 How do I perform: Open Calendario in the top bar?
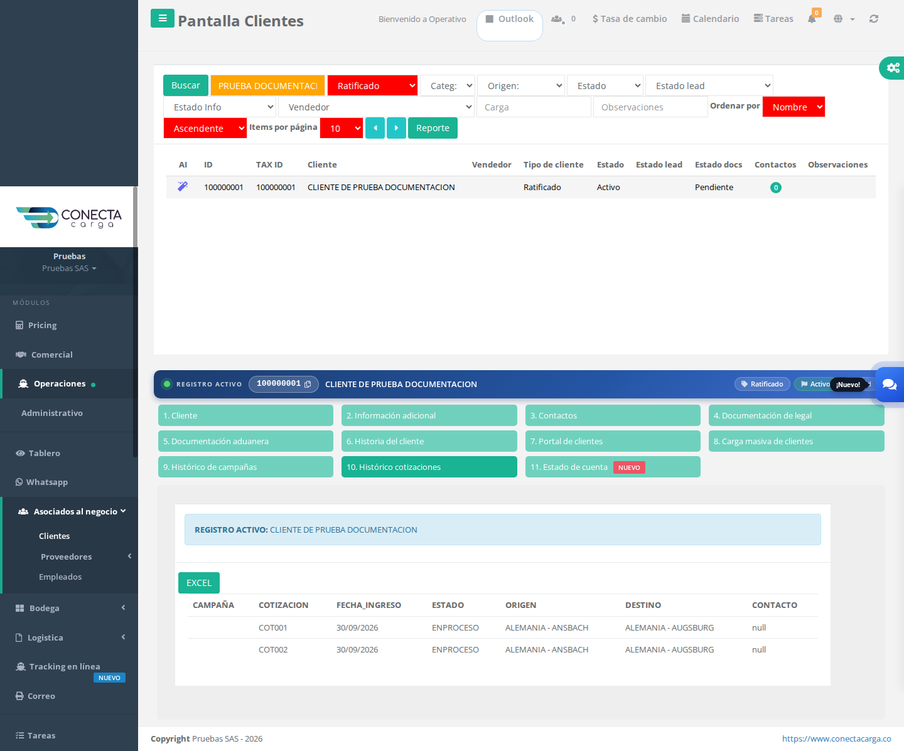tap(710, 19)
